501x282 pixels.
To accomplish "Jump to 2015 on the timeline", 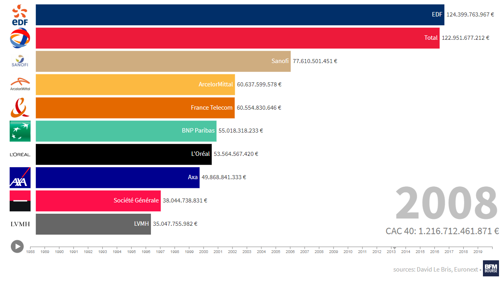I will [420, 251].
